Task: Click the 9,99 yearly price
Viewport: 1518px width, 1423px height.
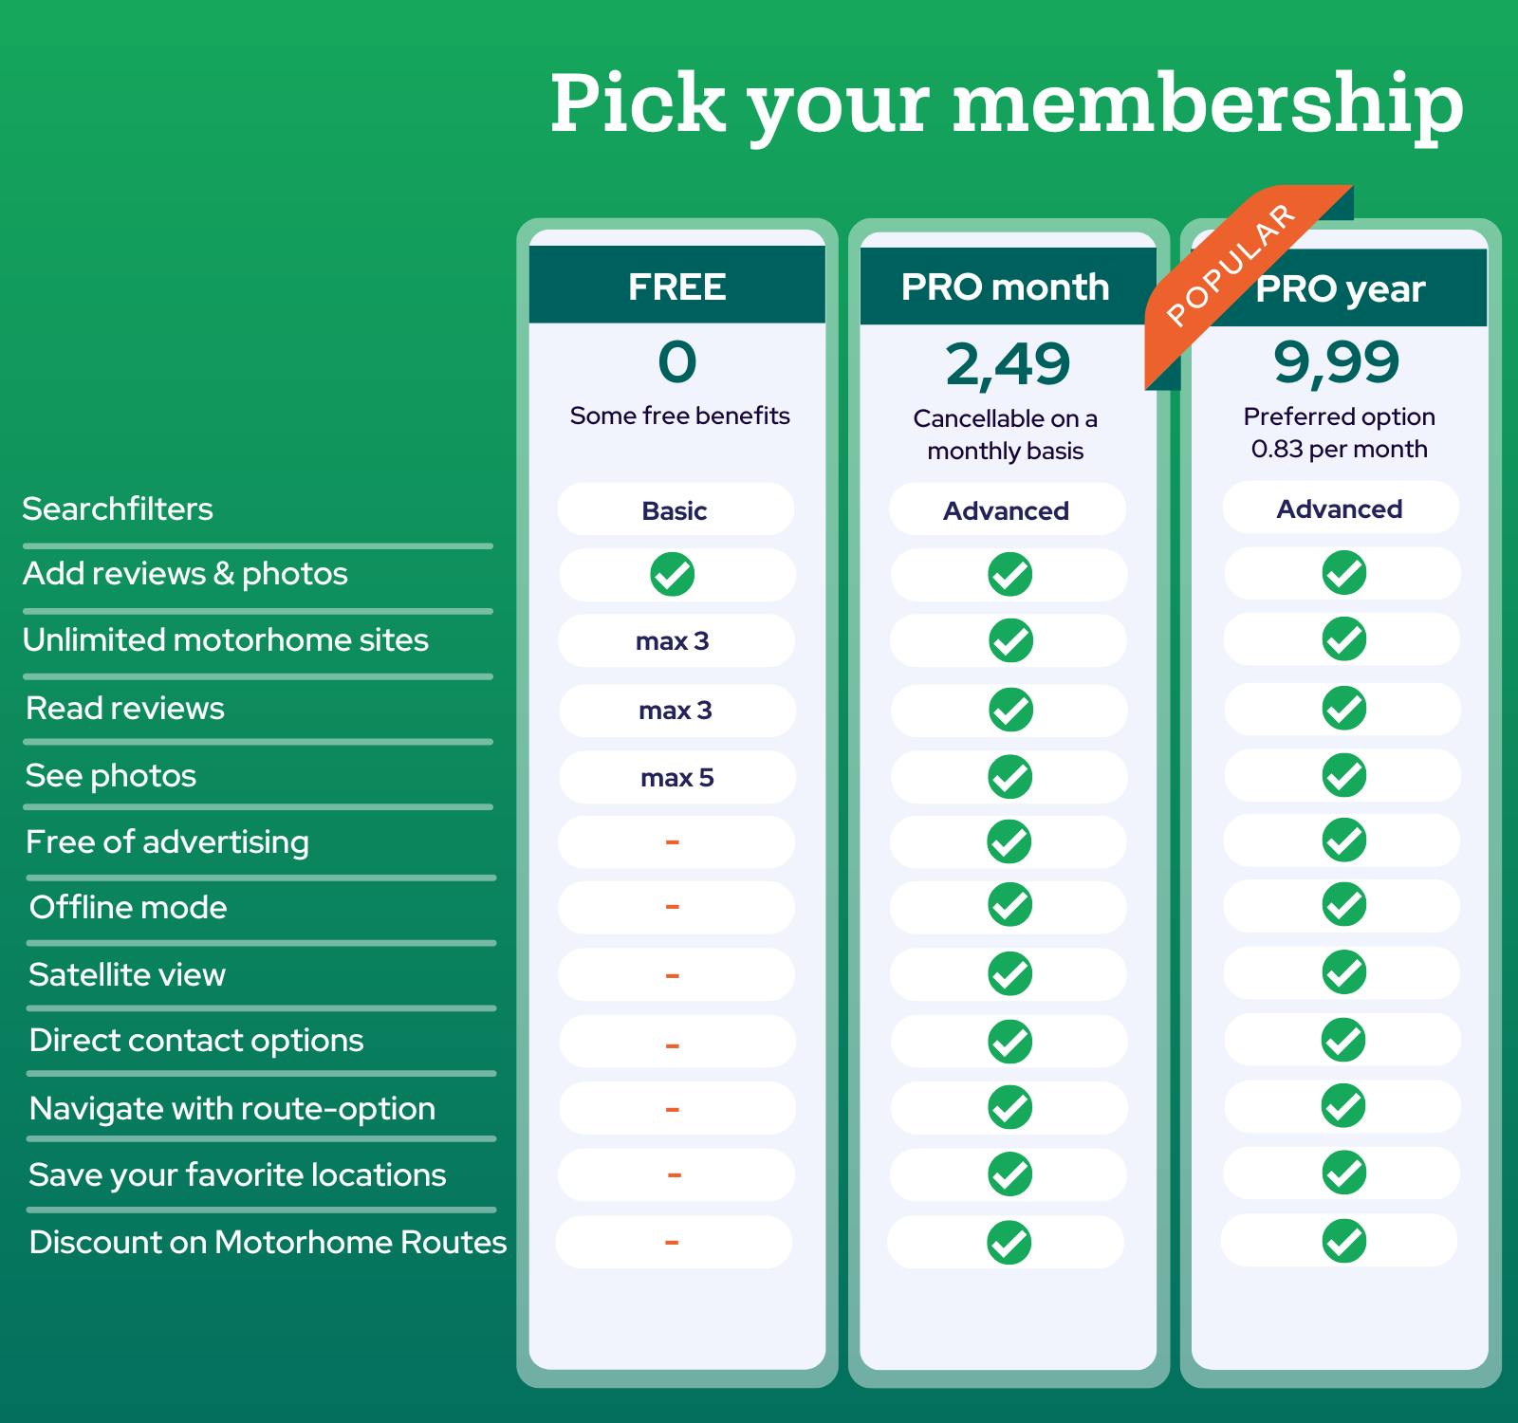Action: [1337, 362]
